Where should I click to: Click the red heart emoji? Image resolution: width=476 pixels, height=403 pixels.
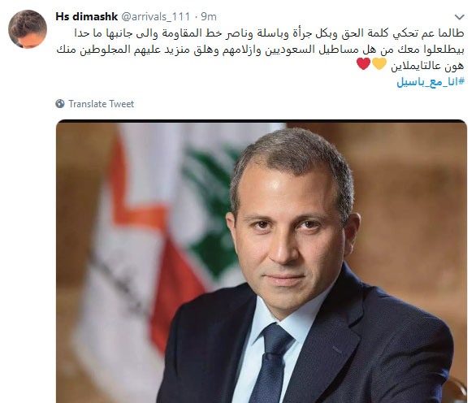pyautogui.click(x=363, y=63)
